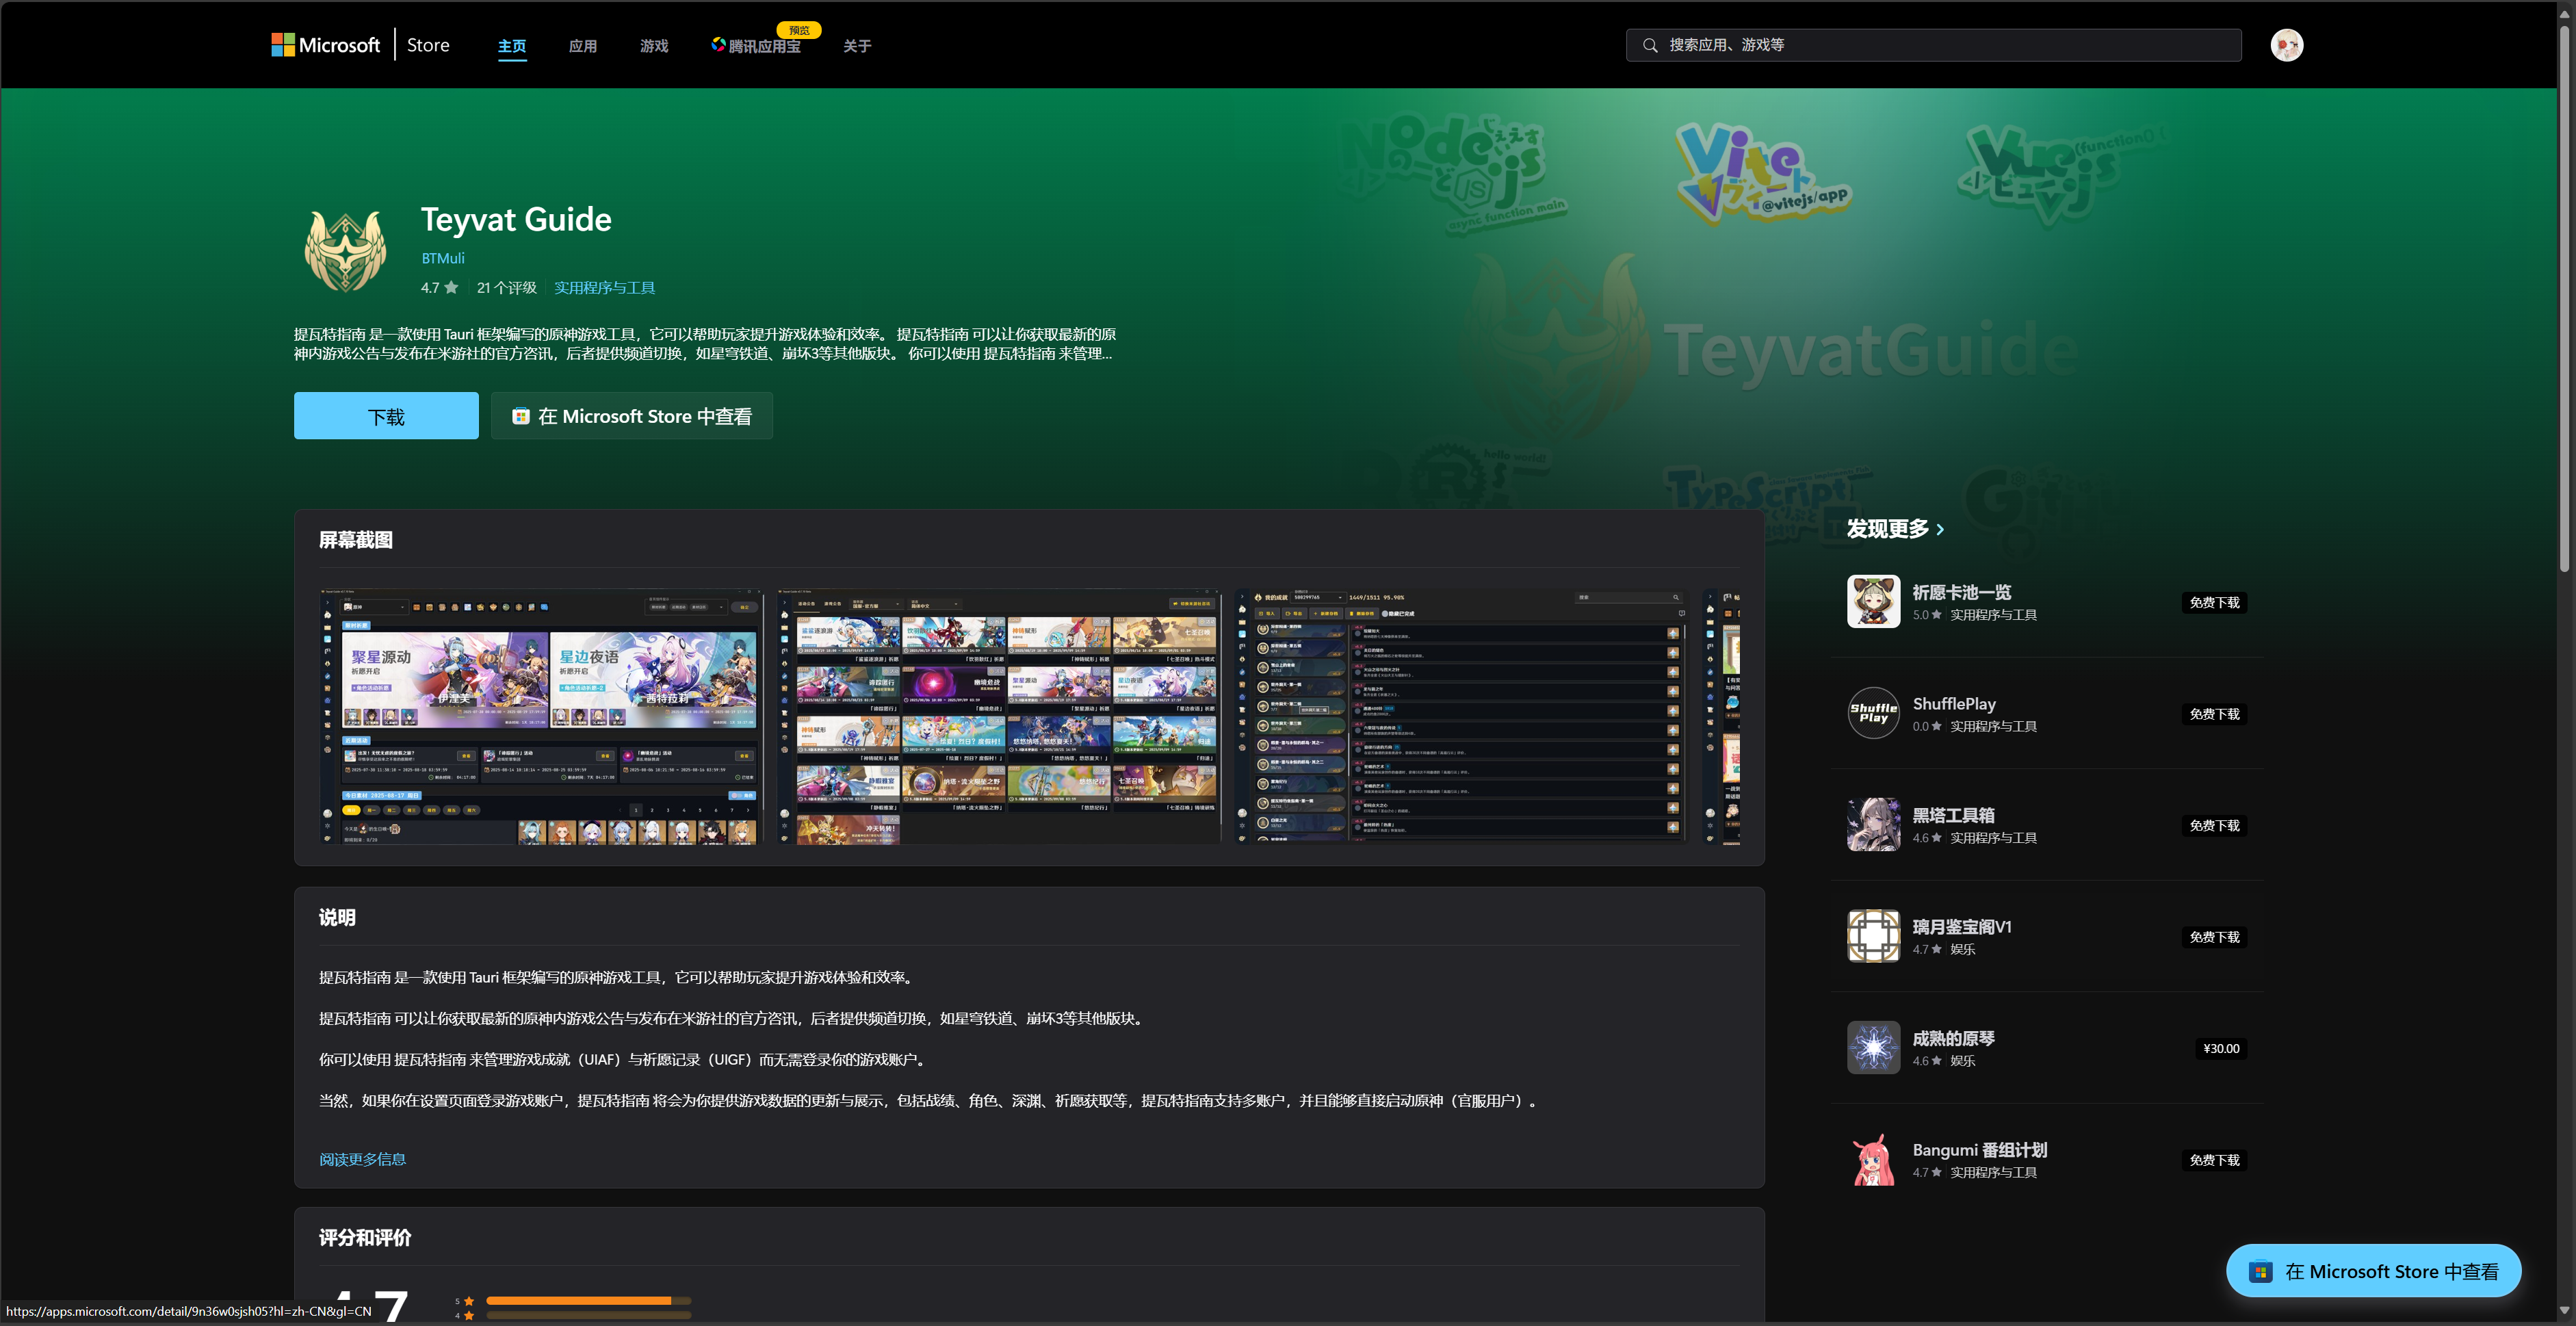2576x1326 pixels.
Task: Click the Teyvat Guide app icon
Action: [x=344, y=250]
